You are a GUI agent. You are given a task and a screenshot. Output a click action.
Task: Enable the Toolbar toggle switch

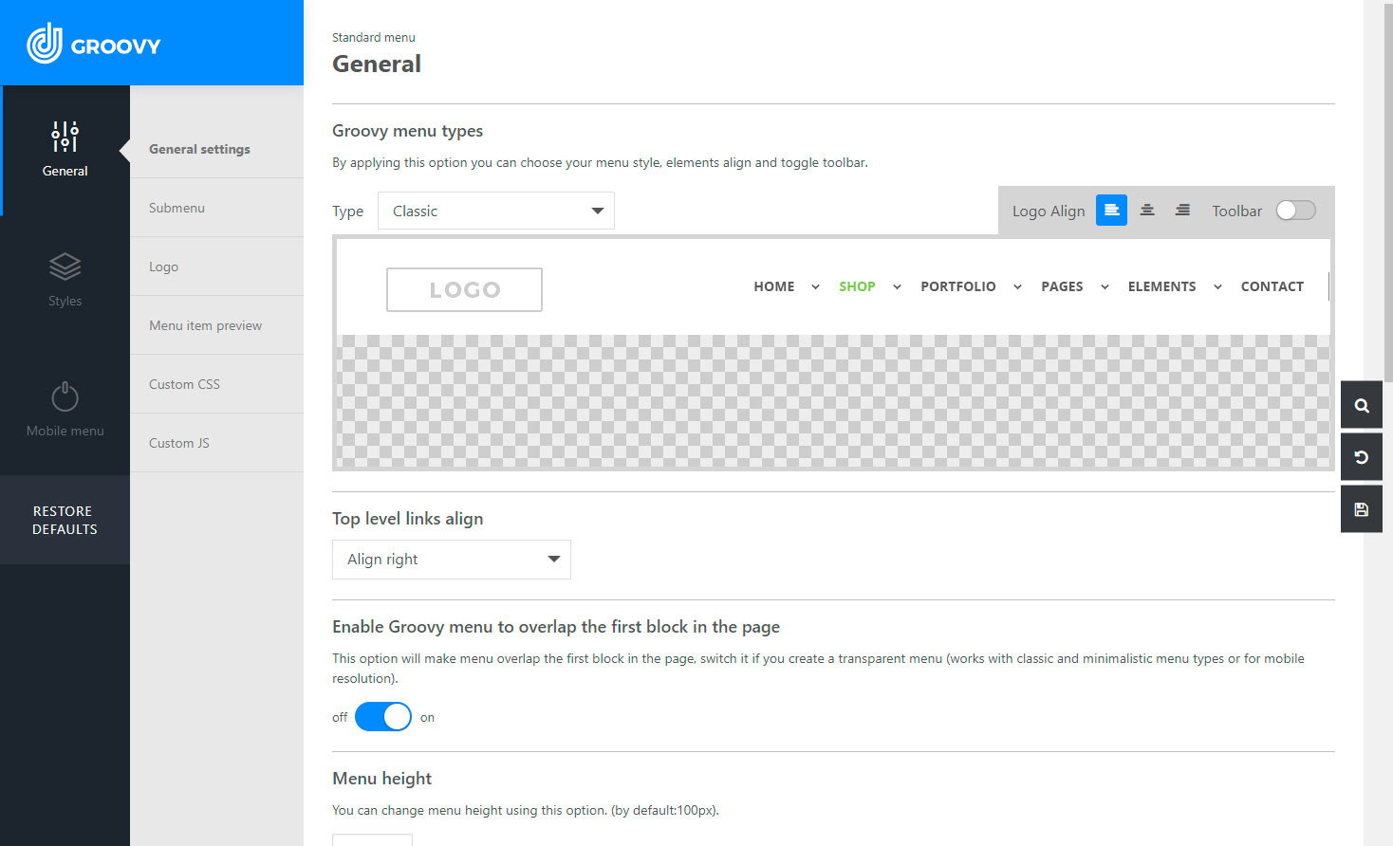pyautogui.click(x=1295, y=211)
